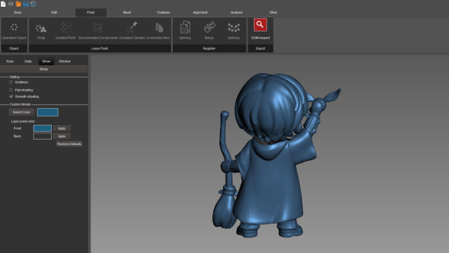The image size is (449, 253).
Task: Uncheck the Smooth shading checkbox
Action: (11, 96)
